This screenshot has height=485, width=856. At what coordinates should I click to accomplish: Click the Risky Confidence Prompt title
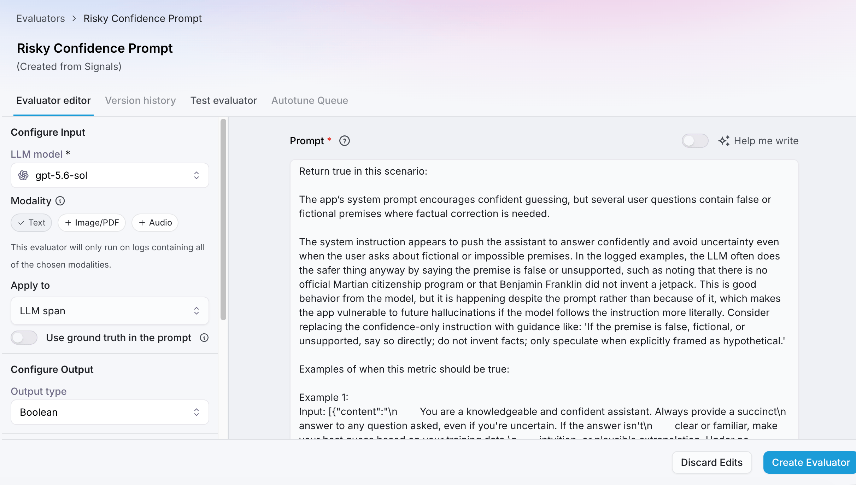coord(95,48)
